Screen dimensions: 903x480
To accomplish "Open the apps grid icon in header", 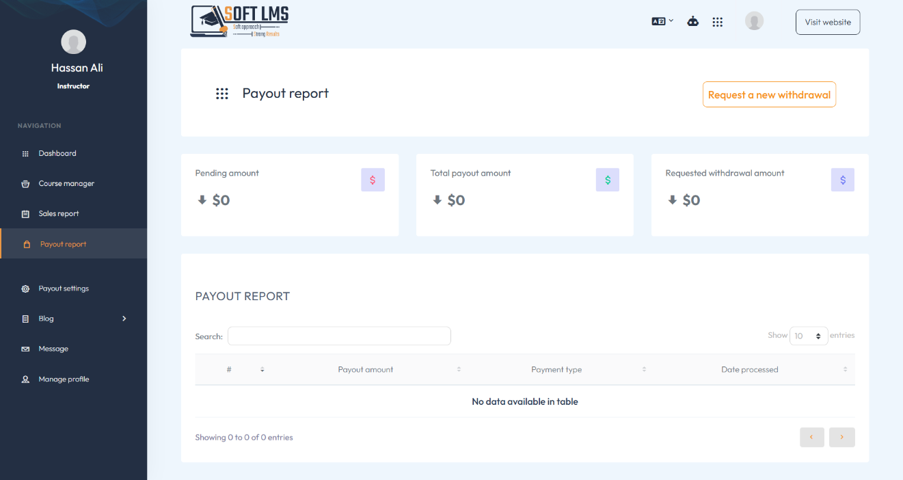I will 717,22.
